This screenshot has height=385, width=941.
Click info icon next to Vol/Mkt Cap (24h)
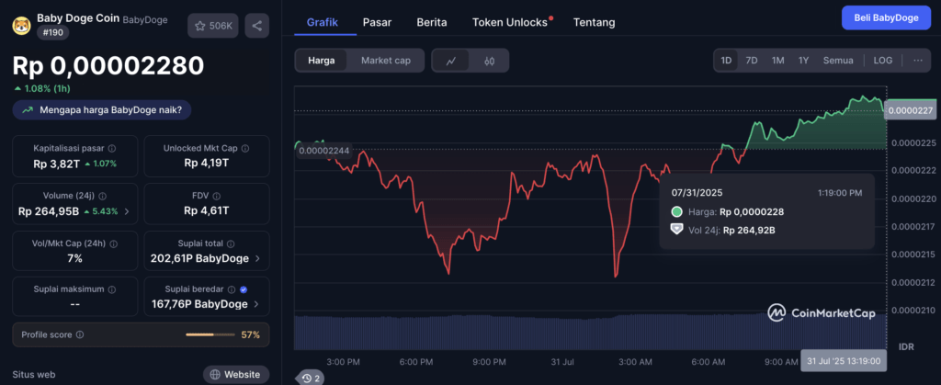tap(113, 244)
